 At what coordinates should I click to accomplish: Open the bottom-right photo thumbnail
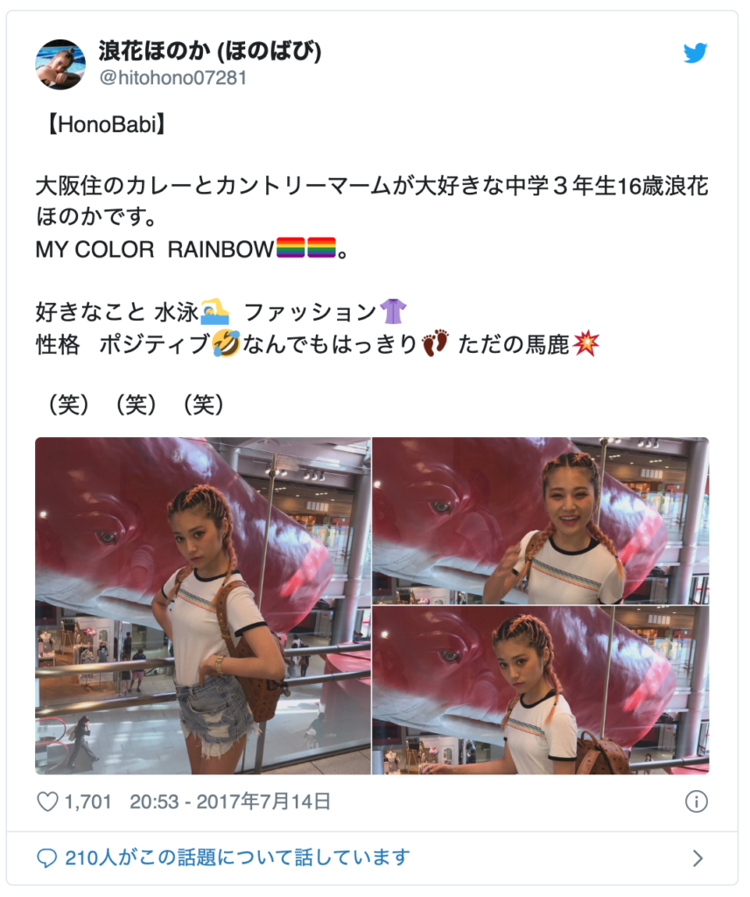541,690
